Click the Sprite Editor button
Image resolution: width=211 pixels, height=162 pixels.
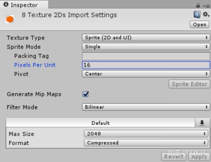click(x=189, y=84)
